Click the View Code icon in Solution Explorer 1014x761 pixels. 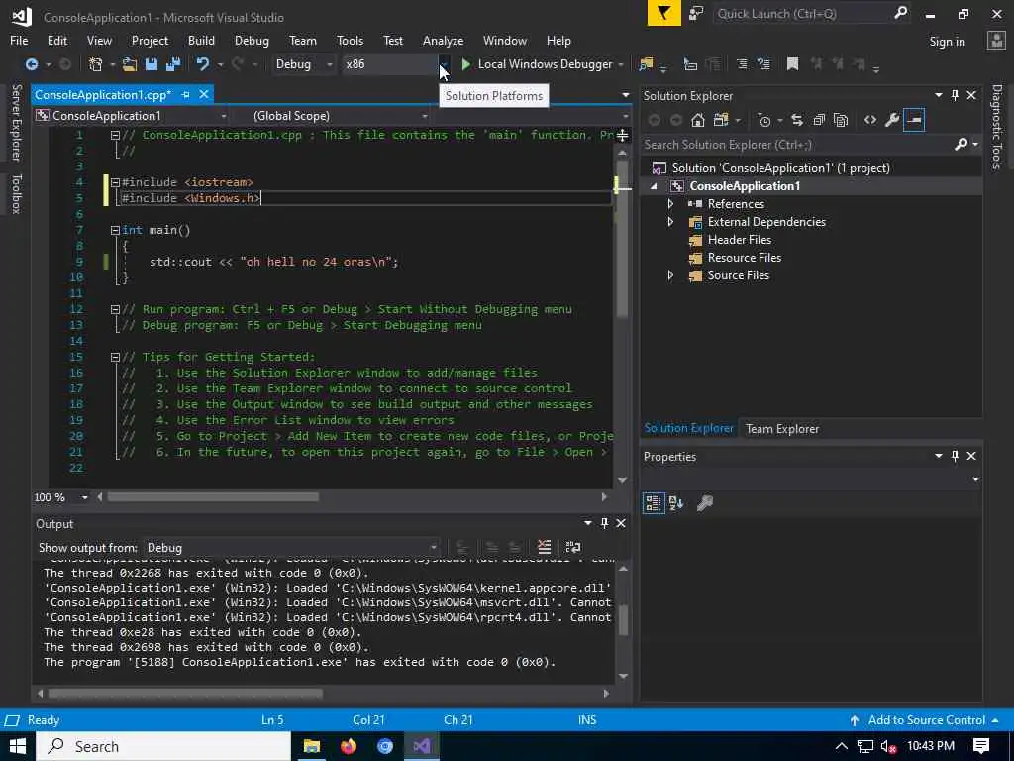tap(870, 120)
